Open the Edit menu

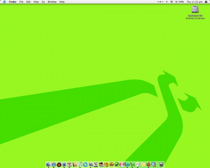(x=28, y=2)
